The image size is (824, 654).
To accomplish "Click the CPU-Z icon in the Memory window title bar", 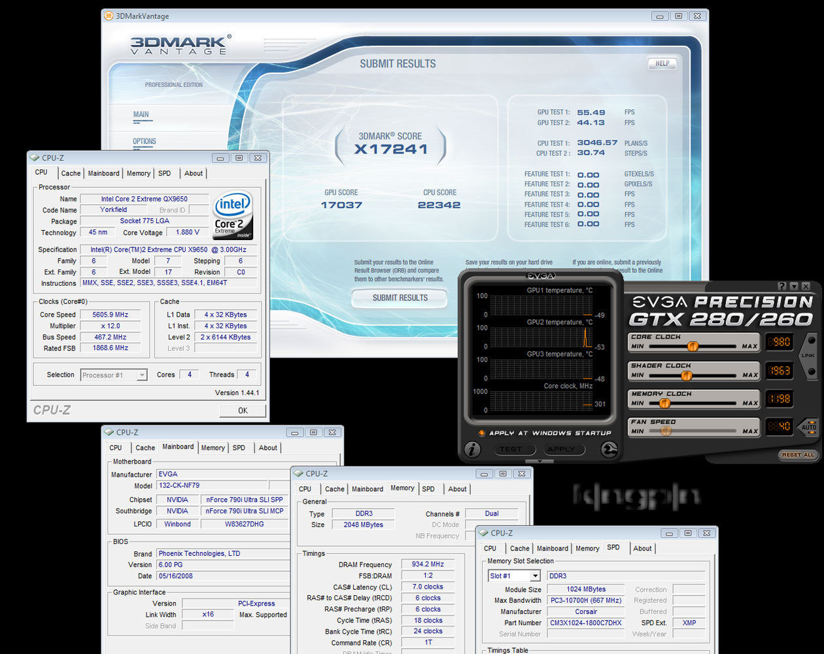I will point(298,473).
